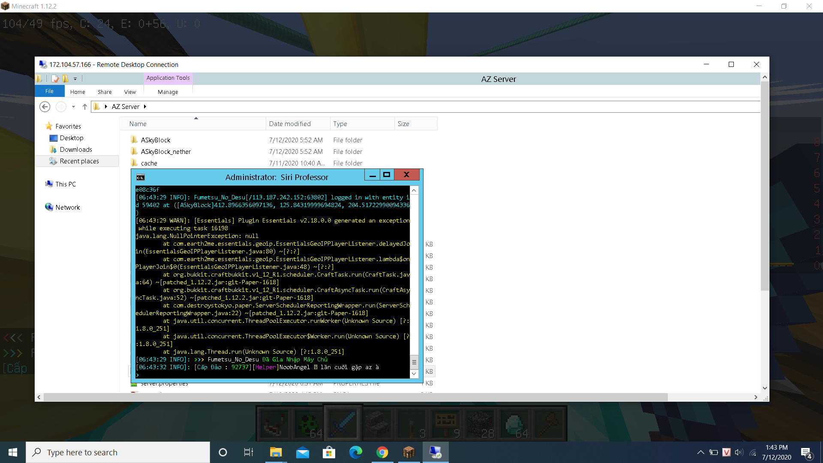Image resolution: width=823 pixels, height=463 pixels.
Task: Open the File ribbon tab
Action: click(50, 91)
